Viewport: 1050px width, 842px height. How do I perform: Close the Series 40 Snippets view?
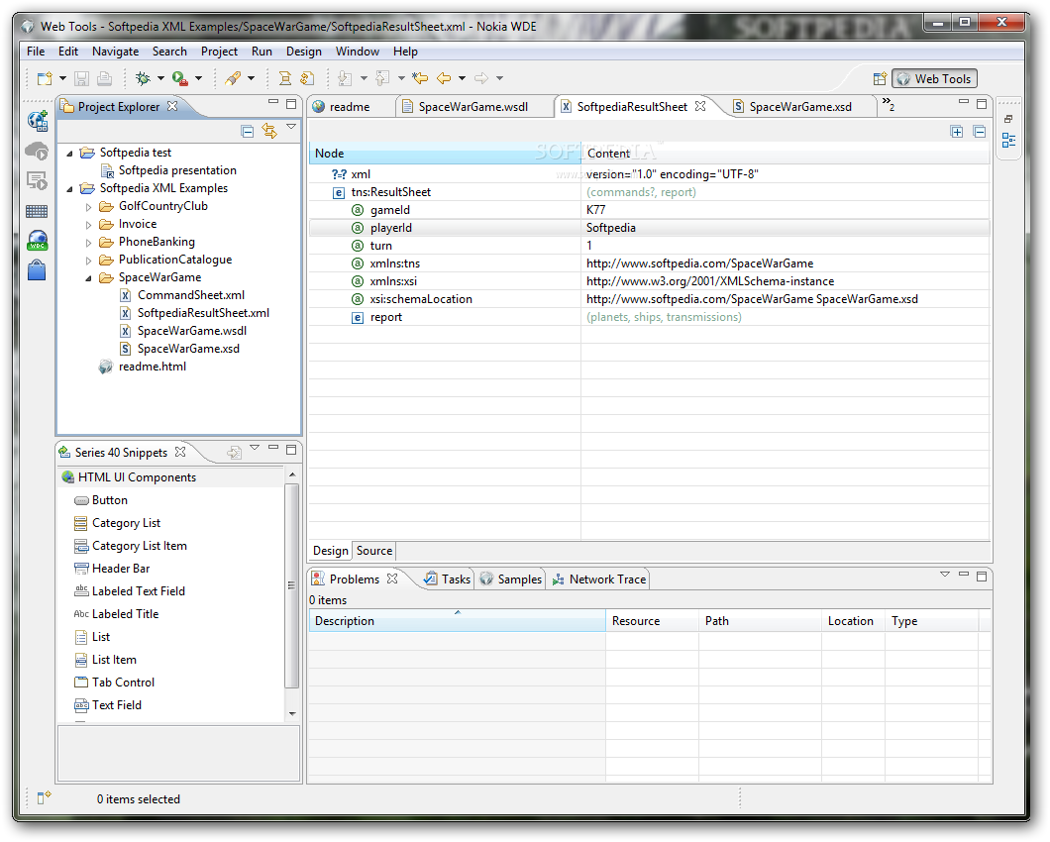[180, 452]
